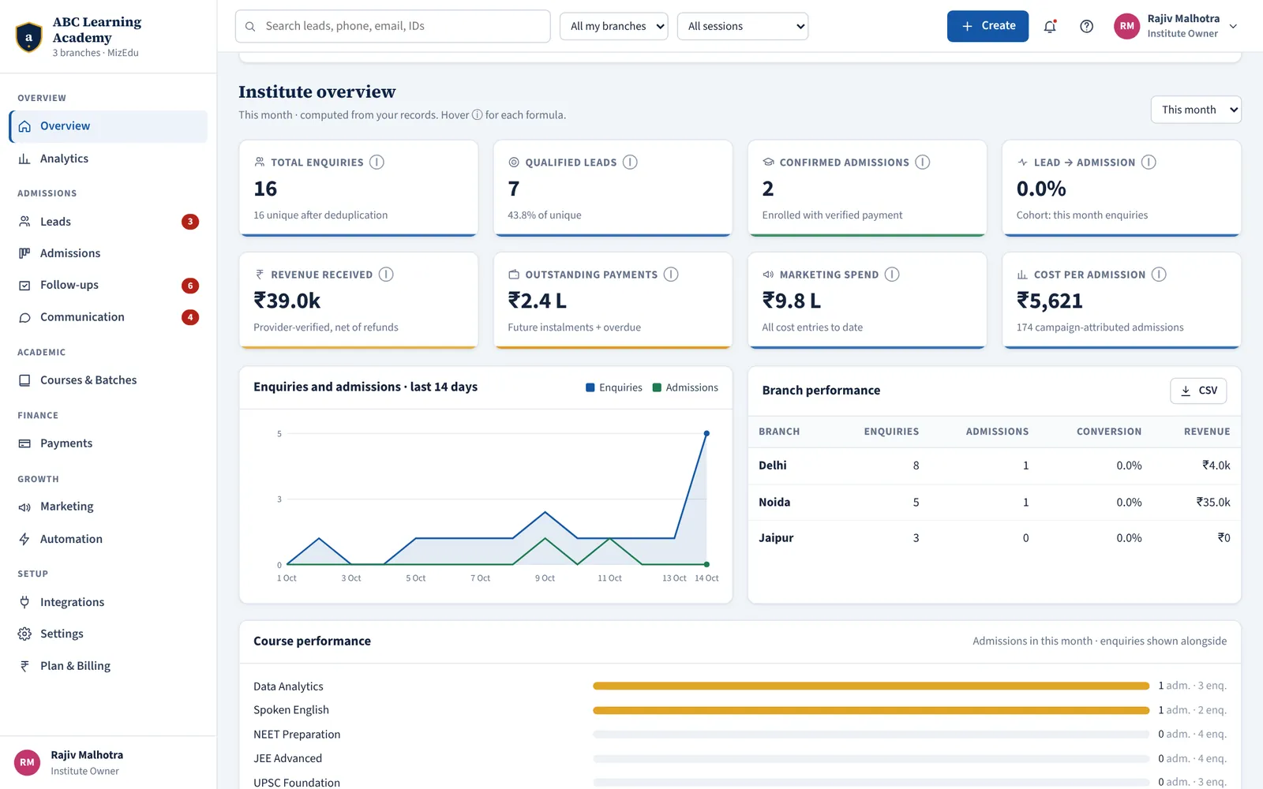The height and width of the screenshot is (789, 1263).
Task: Open Admissions in the sidebar
Action: pyautogui.click(x=109, y=253)
